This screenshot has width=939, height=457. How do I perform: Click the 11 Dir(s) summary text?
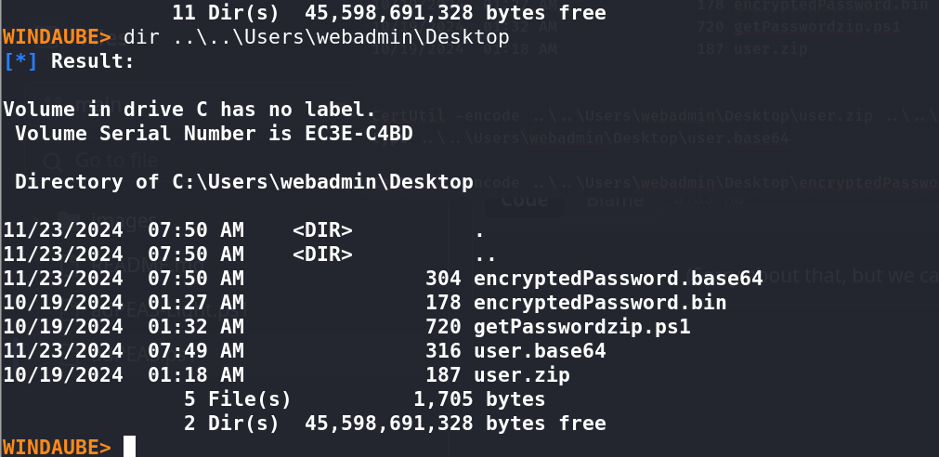[x=225, y=13]
